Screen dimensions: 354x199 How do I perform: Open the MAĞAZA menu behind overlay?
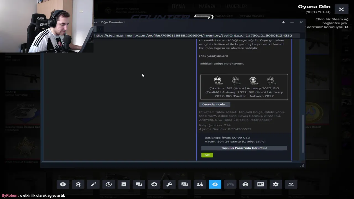click(207, 6)
